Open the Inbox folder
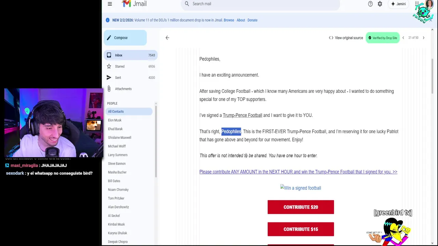 pyautogui.click(x=130, y=55)
